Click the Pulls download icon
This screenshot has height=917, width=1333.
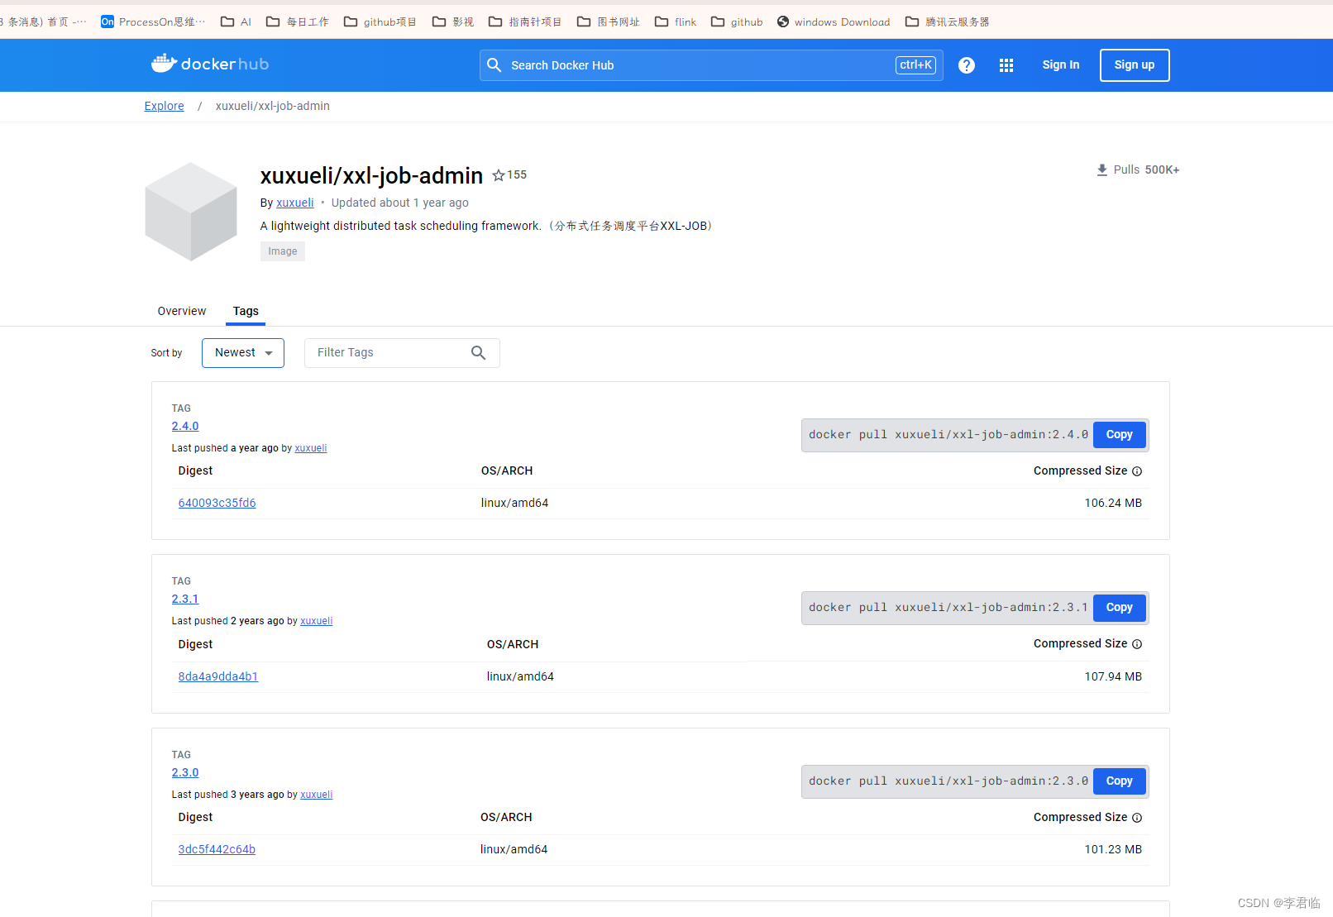1101,170
